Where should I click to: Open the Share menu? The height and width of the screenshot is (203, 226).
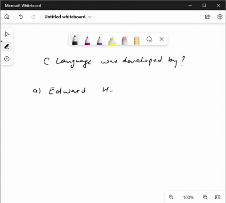[208, 17]
